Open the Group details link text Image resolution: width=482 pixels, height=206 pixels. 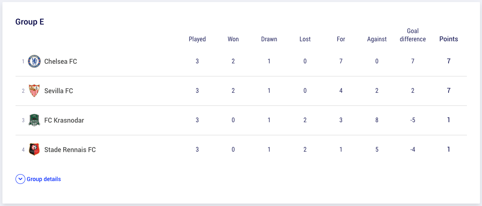44,179
